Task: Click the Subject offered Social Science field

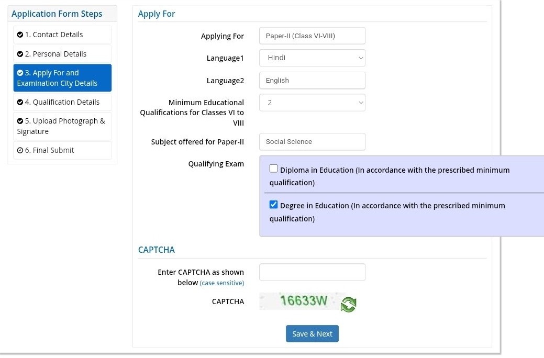Action: click(x=312, y=141)
